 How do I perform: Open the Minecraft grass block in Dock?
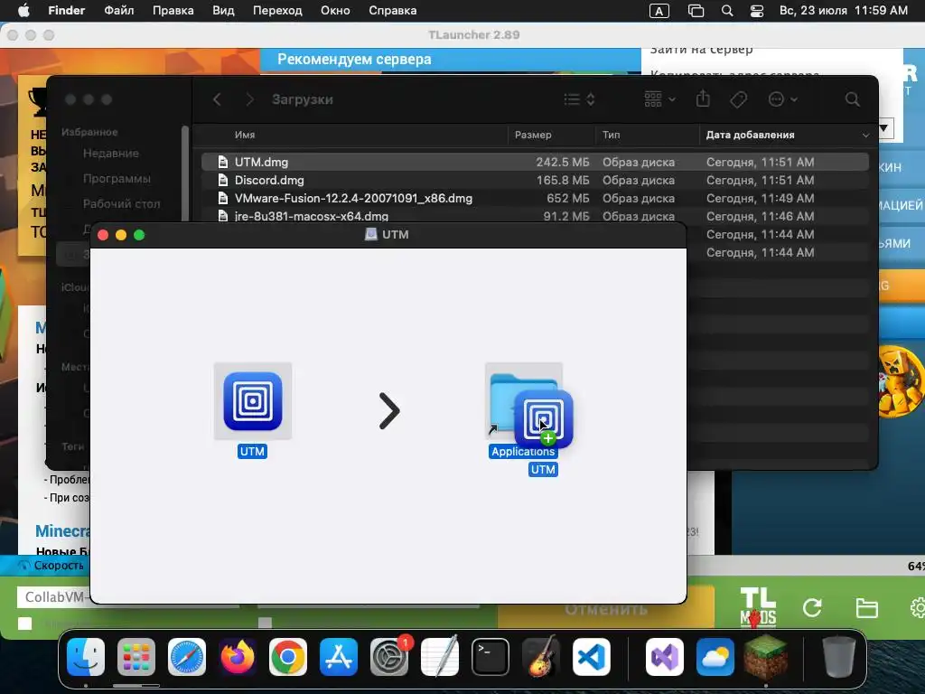click(766, 657)
